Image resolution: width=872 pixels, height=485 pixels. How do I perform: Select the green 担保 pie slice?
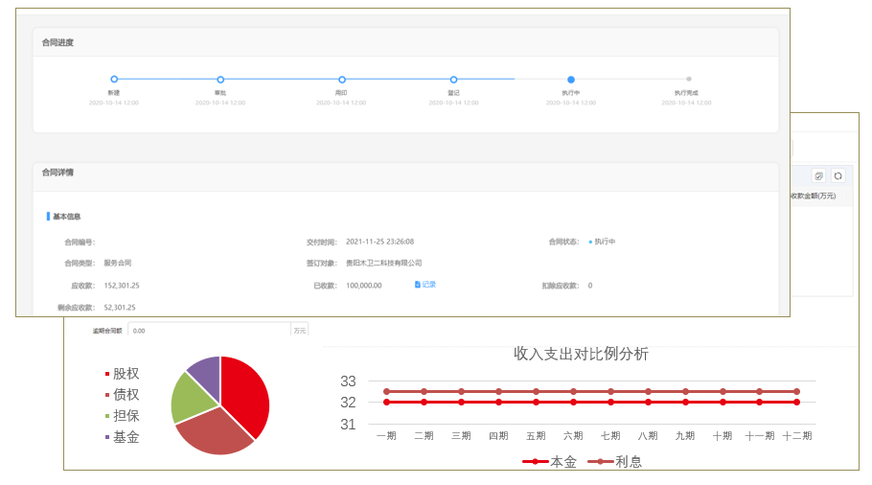tap(191, 400)
